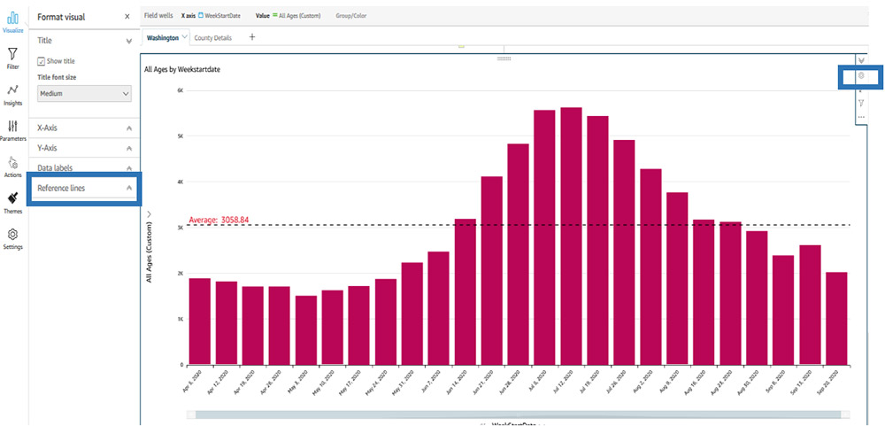Click the Jul 12, 2020 bar
Image resolution: width=885 pixels, height=426 pixels.
pyautogui.click(x=571, y=236)
